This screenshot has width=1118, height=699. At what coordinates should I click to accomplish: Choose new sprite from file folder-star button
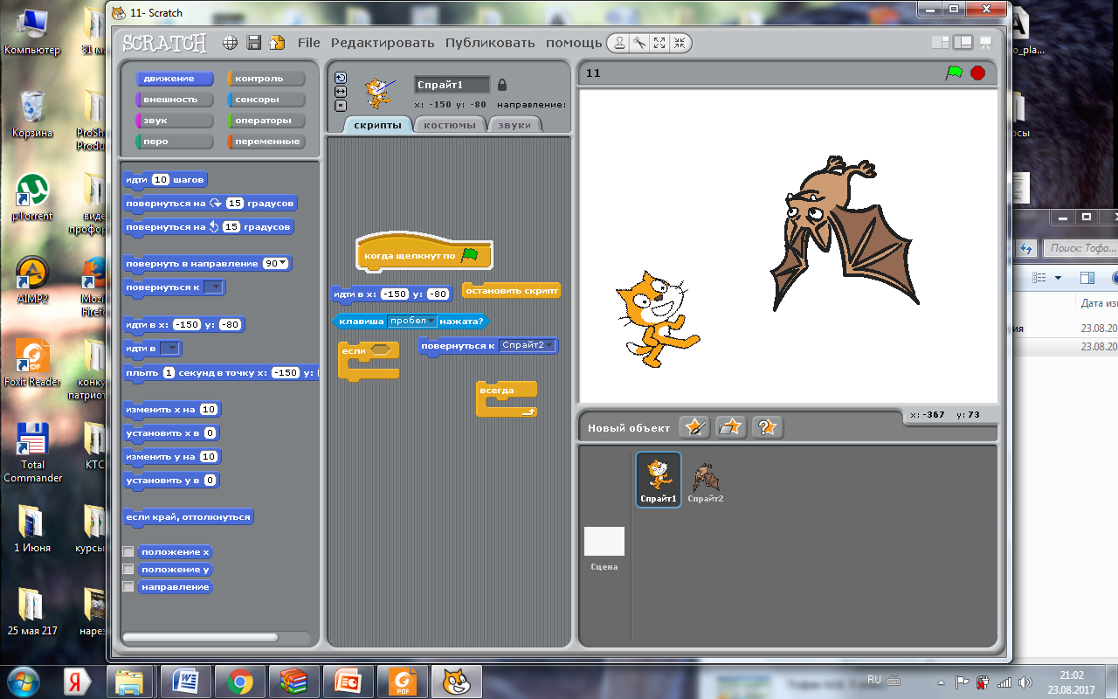click(x=731, y=427)
